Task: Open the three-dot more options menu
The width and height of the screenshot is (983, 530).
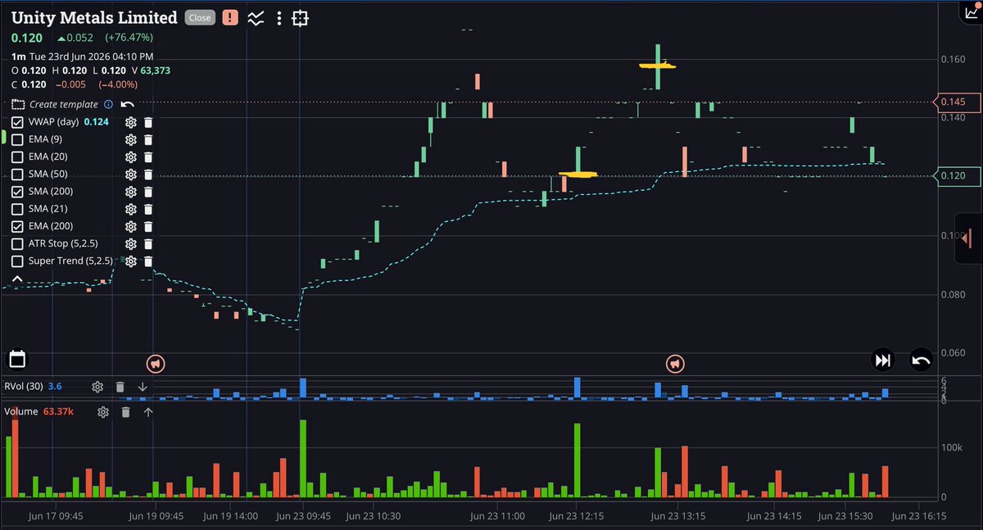Action: pyautogui.click(x=279, y=17)
